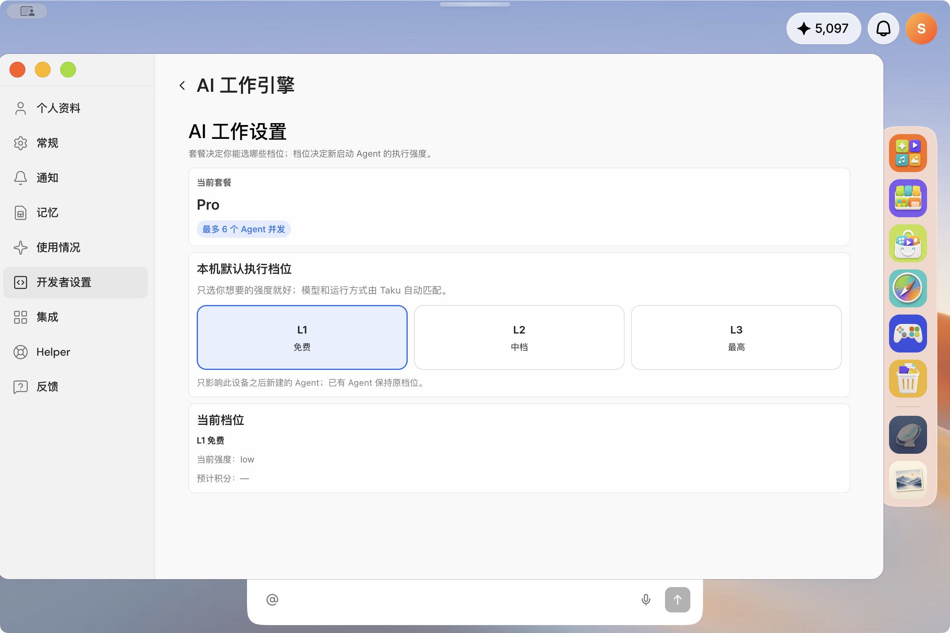Screen dimensions: 950x633
Task: Click the screen-sharing icon at top left
Action: tap(27, 11)
